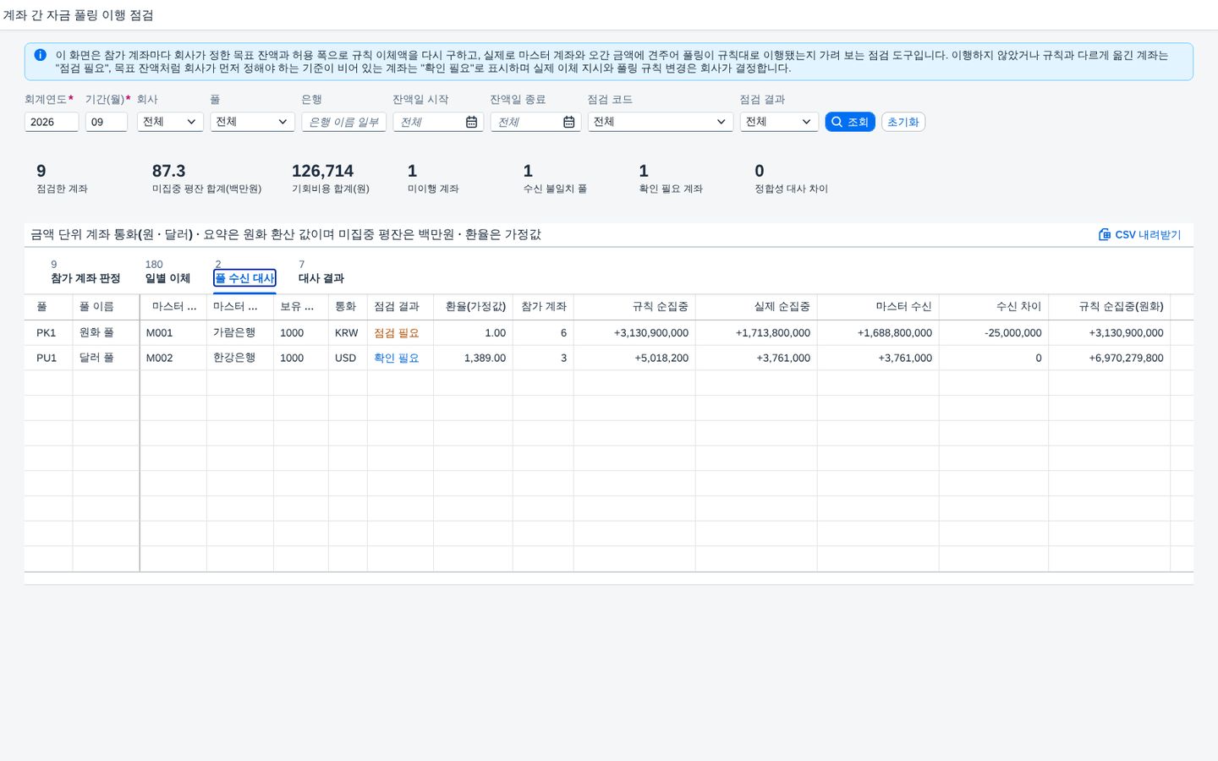This screenshot has height=761, width=1218.
Task: Click the 환율(가정값) column header
Action: click(473, 307)
